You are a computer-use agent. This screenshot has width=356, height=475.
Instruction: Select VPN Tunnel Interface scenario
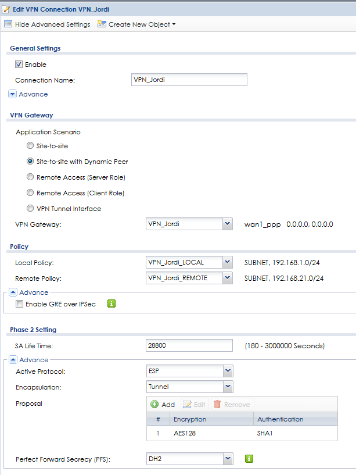click(x=30, y=208)
